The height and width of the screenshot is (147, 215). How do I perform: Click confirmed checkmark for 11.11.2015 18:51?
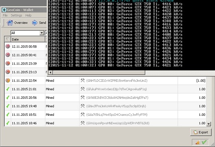pyautogui.click(x=8, y=115)
